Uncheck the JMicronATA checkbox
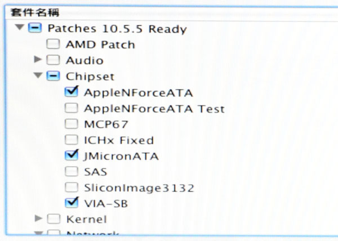338x241 pixels. (72, 155)
